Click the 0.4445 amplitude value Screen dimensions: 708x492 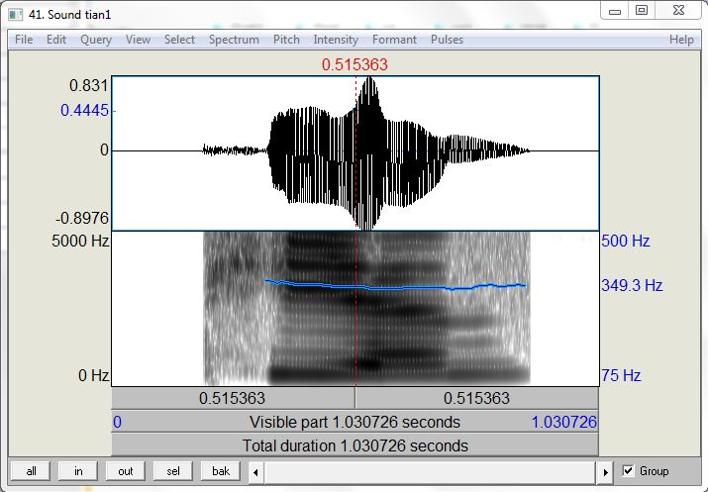(x=84, y=110)
